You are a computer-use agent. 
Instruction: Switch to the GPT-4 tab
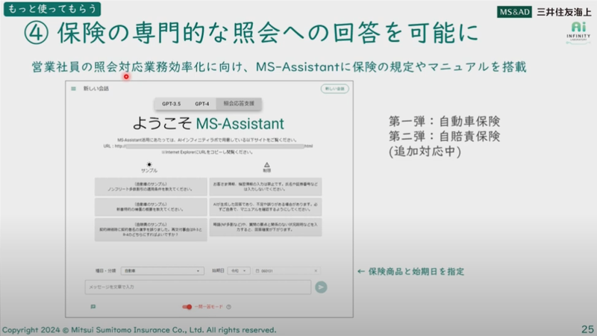tap(201, 104)
